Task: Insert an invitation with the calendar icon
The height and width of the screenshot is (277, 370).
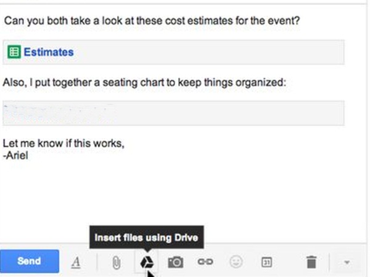Action: point(266,262)
